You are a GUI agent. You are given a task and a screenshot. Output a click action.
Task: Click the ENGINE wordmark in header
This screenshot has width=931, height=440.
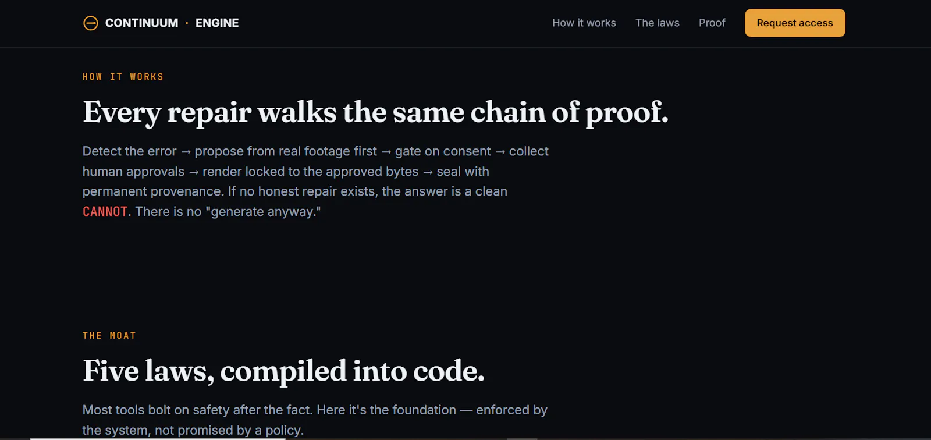pos(217,23)
